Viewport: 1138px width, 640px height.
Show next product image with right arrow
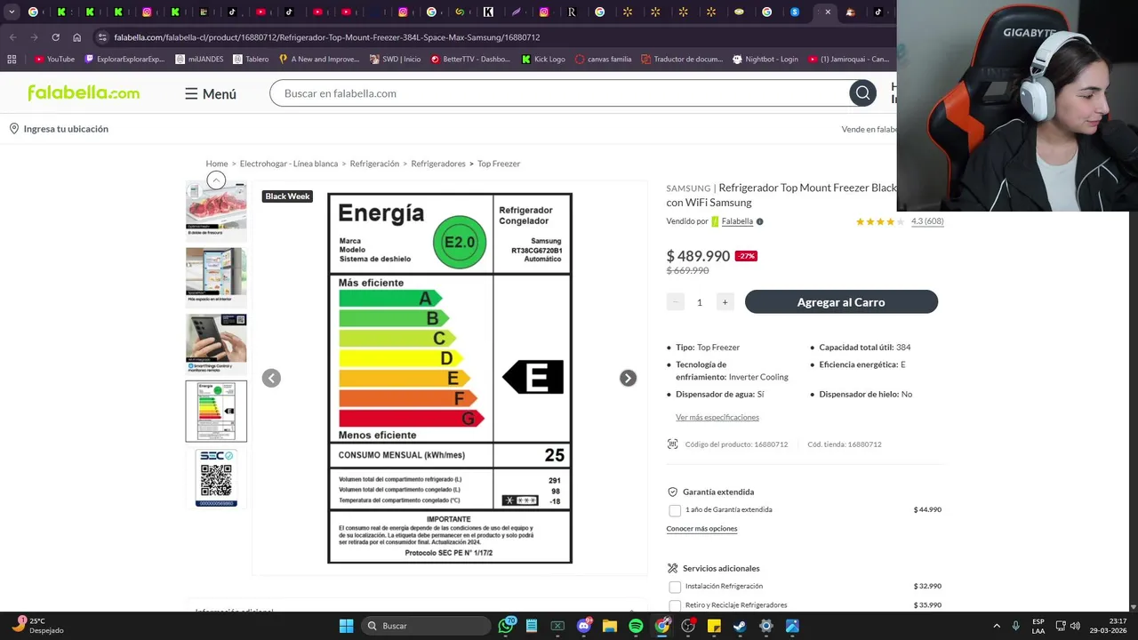[628, 378]
